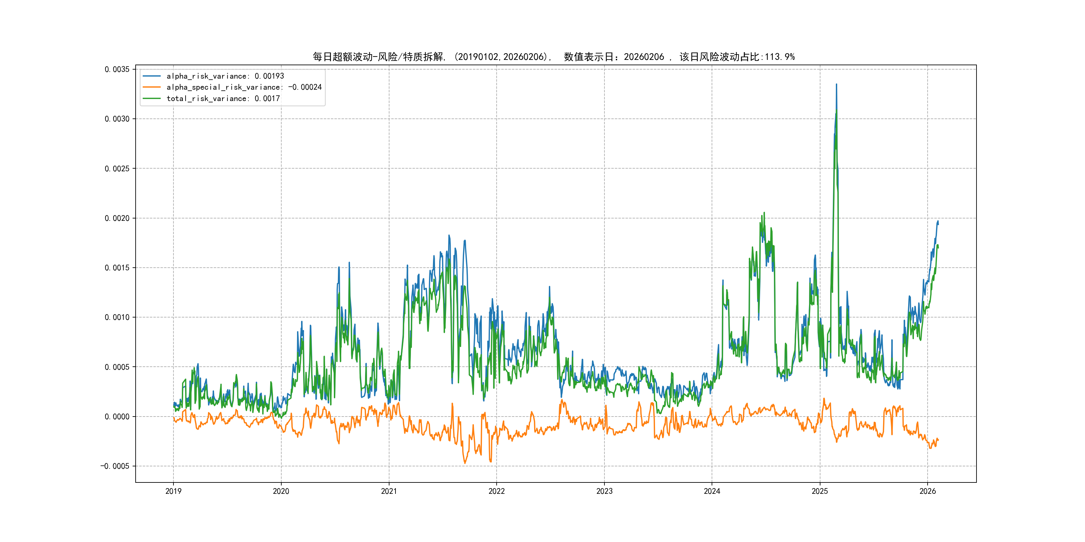The image size is (1085, 542).
Task: Click the total_risk_variance legend label
Action: pos(223,98)
